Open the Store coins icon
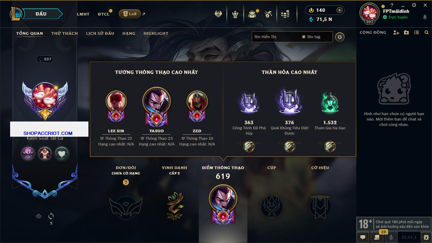This screenshot has height=243, width=432. tap(286, 14)
